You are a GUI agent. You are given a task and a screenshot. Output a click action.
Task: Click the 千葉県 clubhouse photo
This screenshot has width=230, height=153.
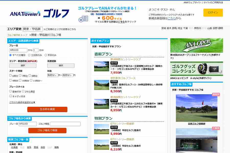click(x=197, y=140)
